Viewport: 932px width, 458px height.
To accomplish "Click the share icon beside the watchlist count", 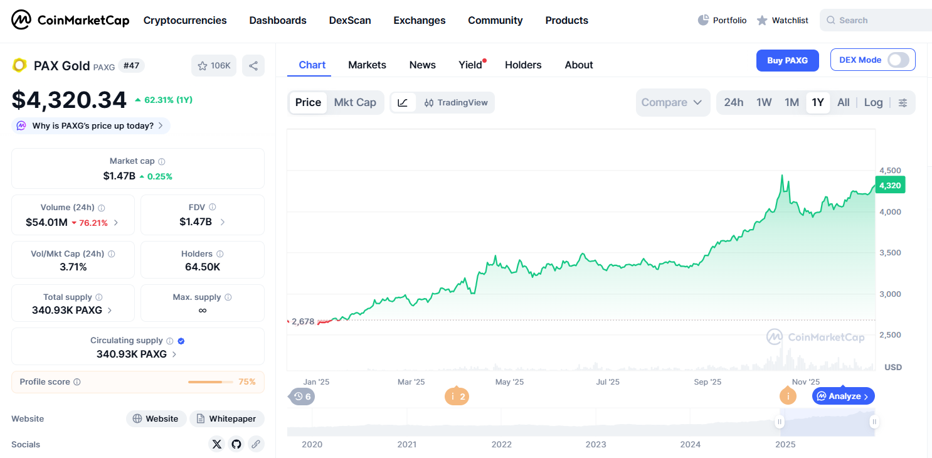I will pyautogui.click(x=253, y=66).
